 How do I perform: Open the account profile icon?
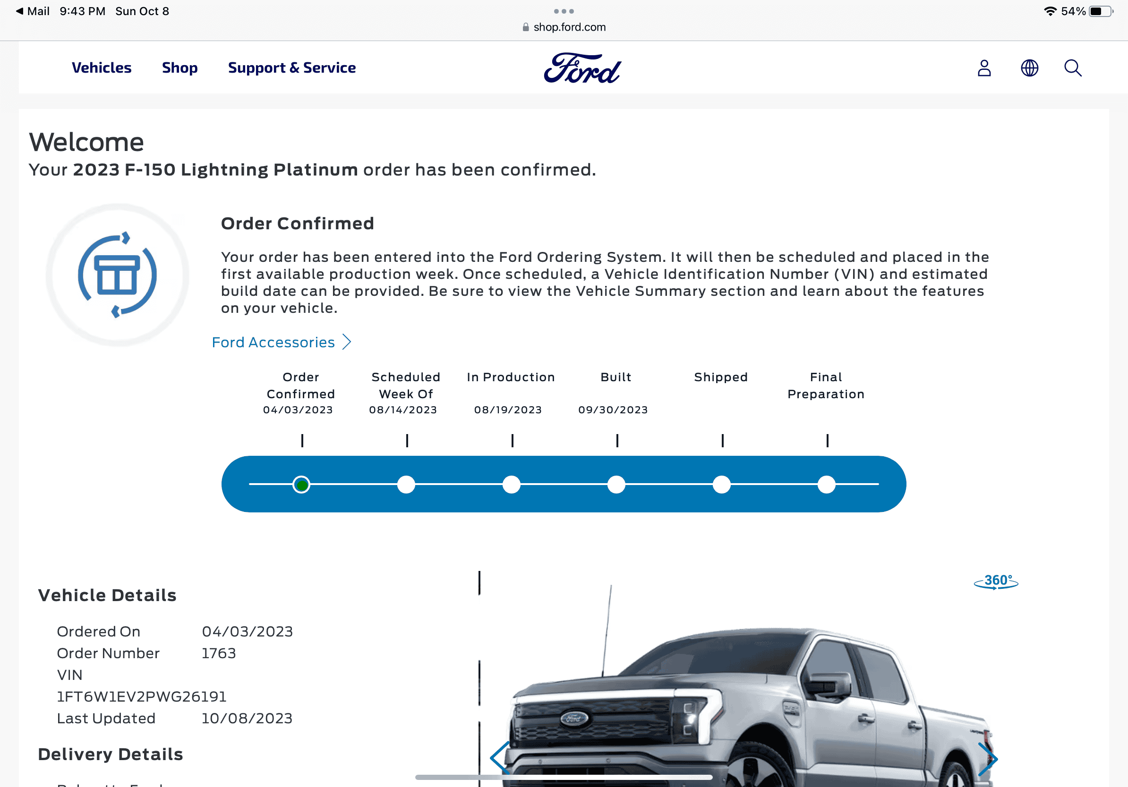click(x=984, y=68)
